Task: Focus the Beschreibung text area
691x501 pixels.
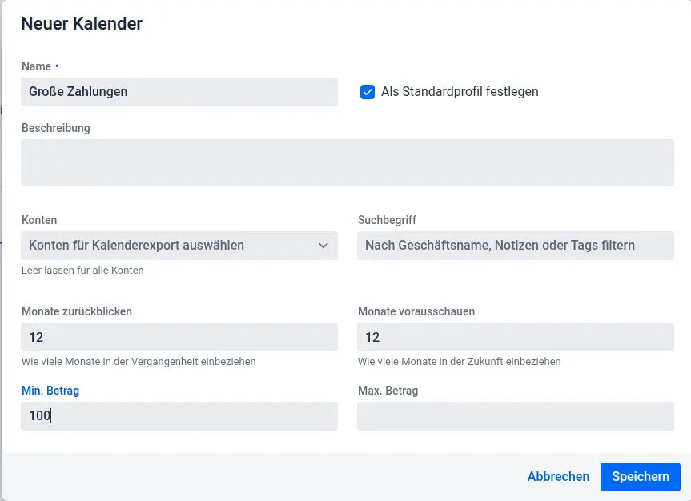Action: pyautogui.click(x=347, y=162)
